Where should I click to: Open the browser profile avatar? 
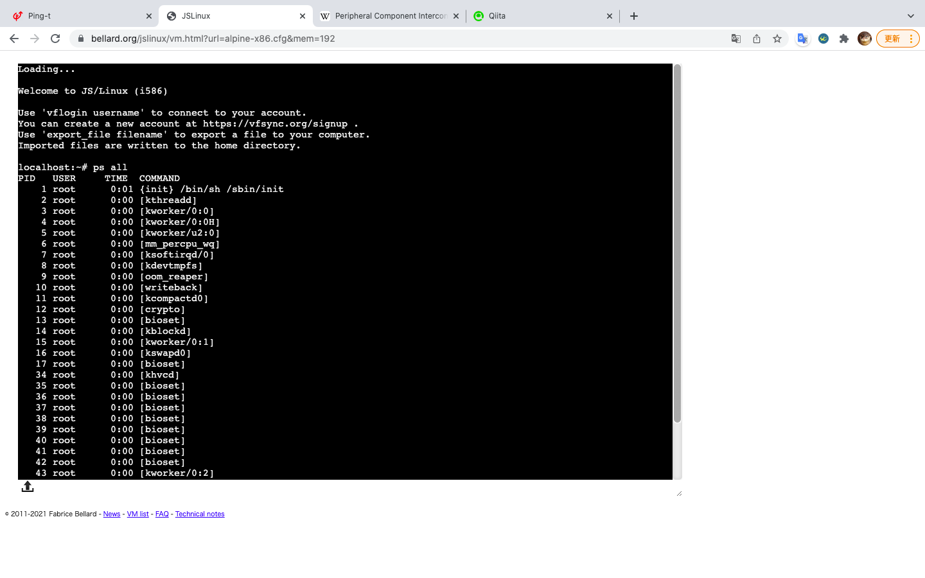pos(865,39)
